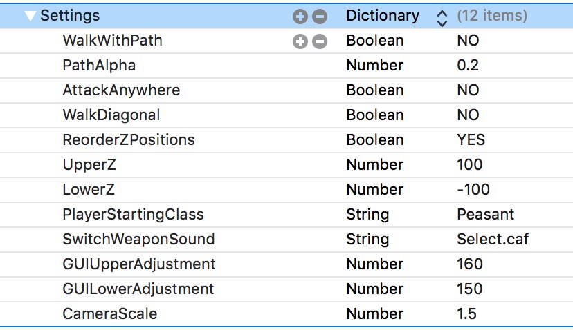The image size is (573, 330).
Task: Collapse the Settings dictionary triangle
Action: [x=30, y=16]
